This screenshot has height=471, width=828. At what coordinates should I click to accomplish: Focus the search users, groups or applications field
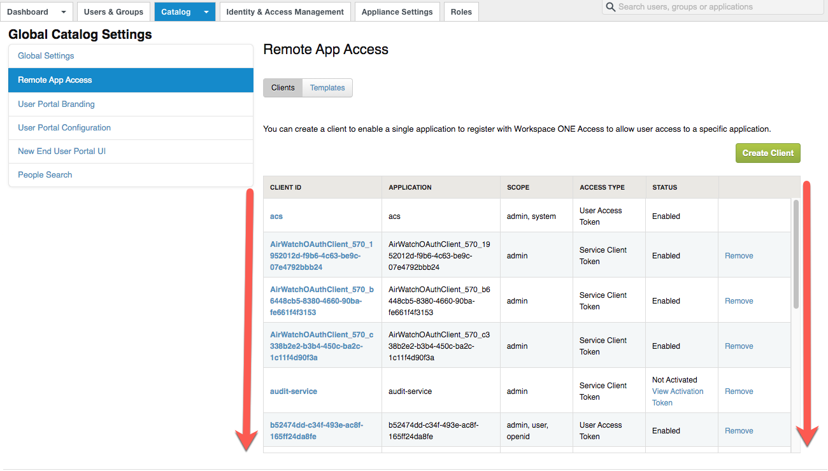pos(713,7)
